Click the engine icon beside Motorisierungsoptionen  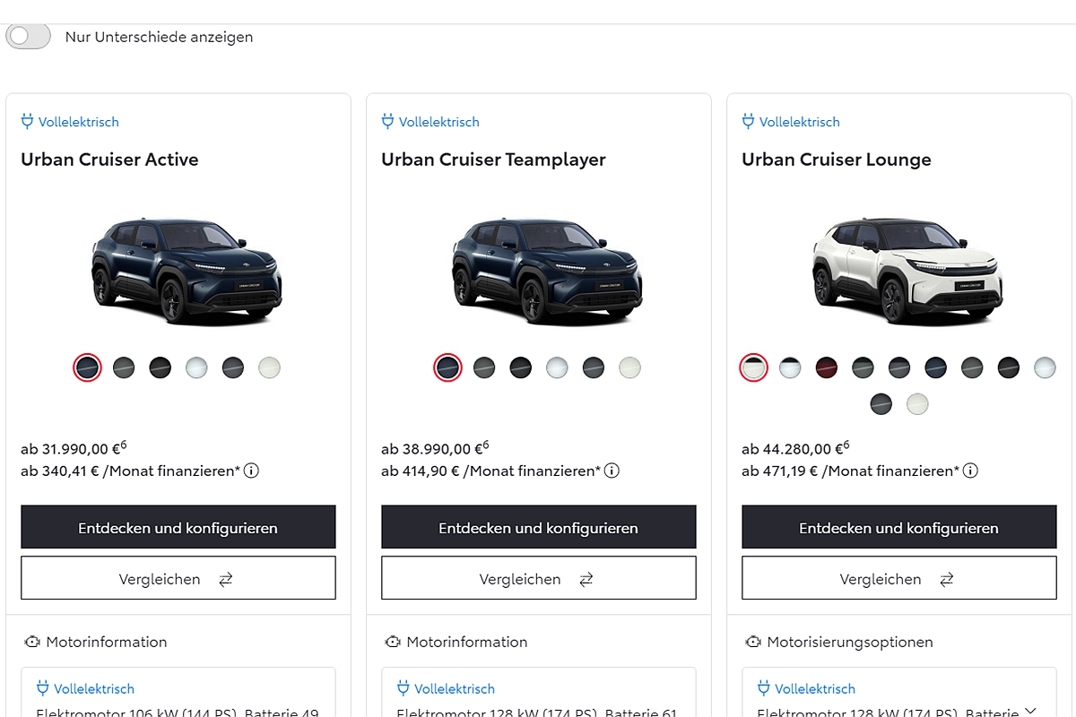tap(752, 642)
